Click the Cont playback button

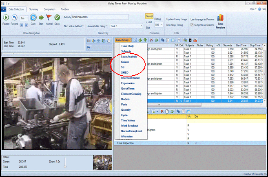pyautogui.click(x=33, y=17)
